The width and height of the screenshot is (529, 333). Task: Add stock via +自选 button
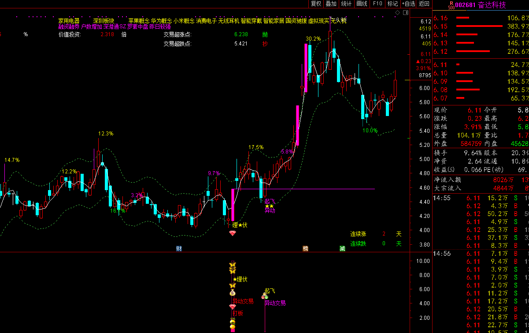(x=408, y=4)
